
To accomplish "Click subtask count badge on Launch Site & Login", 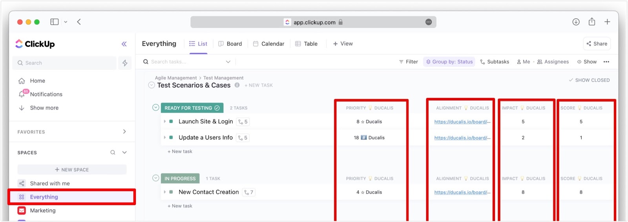I will tap(243, 122).
